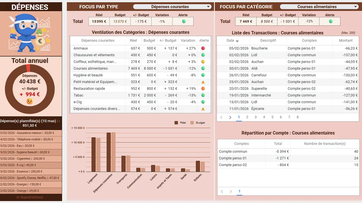Click the Transports Réel bar in chart
The width and height of the screenshot is (362, 203).
click(124, 164)
